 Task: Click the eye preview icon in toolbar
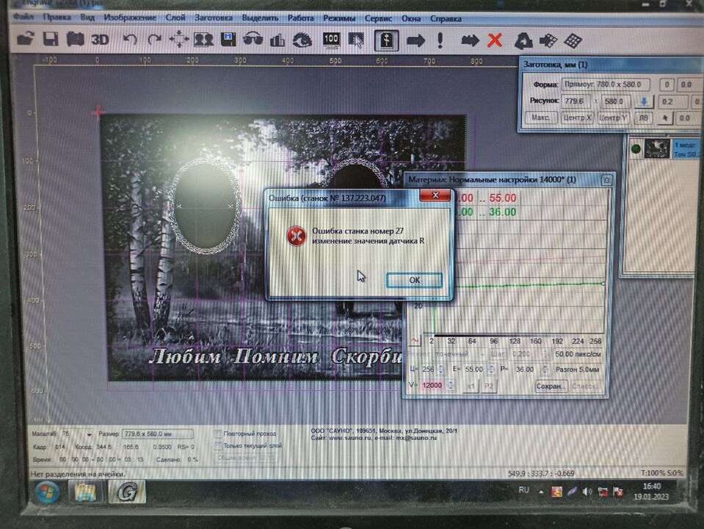click(x=302, y=40)
